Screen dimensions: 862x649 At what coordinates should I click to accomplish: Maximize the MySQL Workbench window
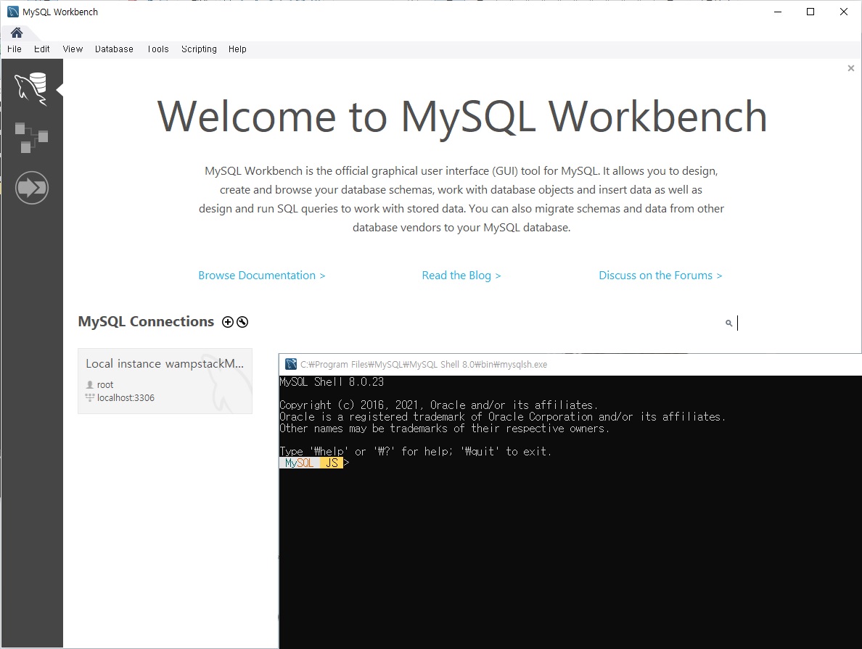pyautogui.click(x=810, y=12)
